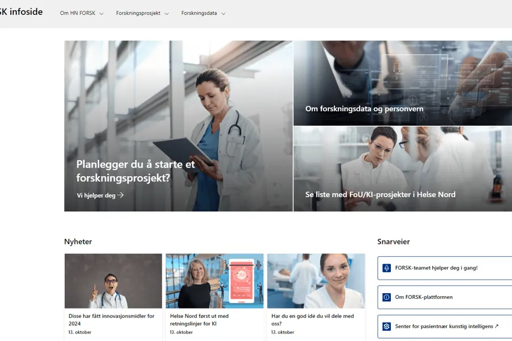This screenshot has width=512, height=341.
Task: Open news headline Har du en god idé
Action: click(x=312, y=319)
